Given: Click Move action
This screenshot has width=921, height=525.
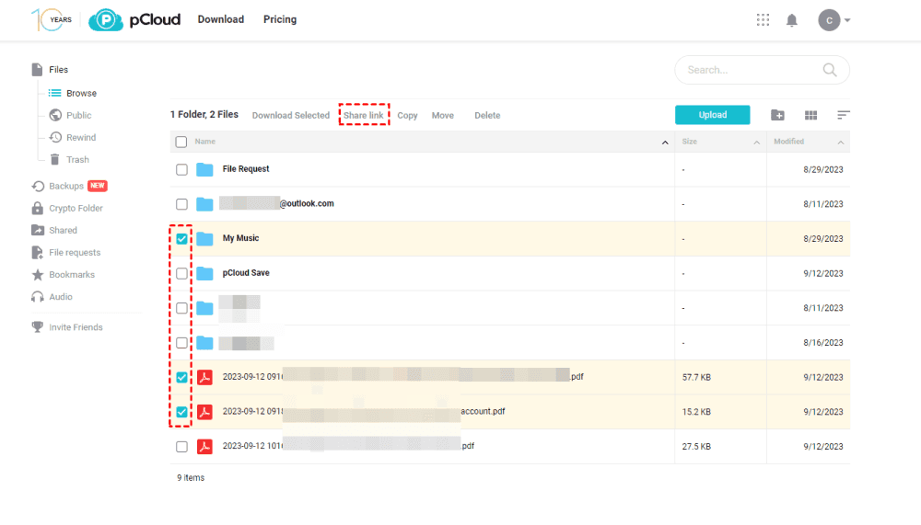Looking at the screenshot, I should tap(443, 116).
